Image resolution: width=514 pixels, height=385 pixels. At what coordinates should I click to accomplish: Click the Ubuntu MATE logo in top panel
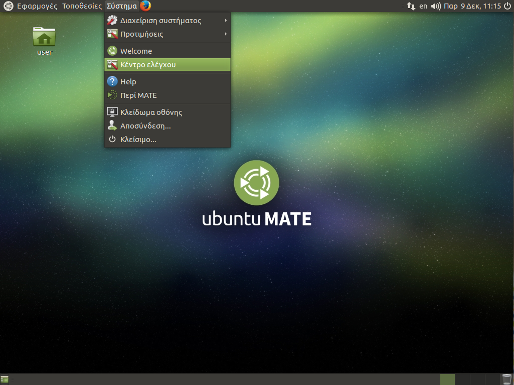click(x=8, y=6)
